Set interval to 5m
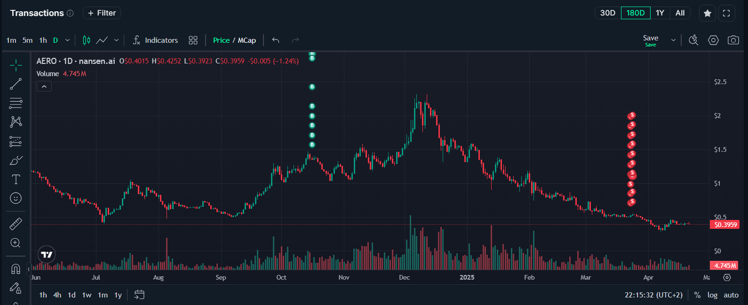Viewport: 748px width, 305px height. tap(28, 40)
